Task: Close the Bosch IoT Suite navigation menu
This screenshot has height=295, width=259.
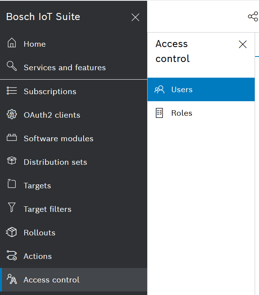Action: [x=135, y=17]
